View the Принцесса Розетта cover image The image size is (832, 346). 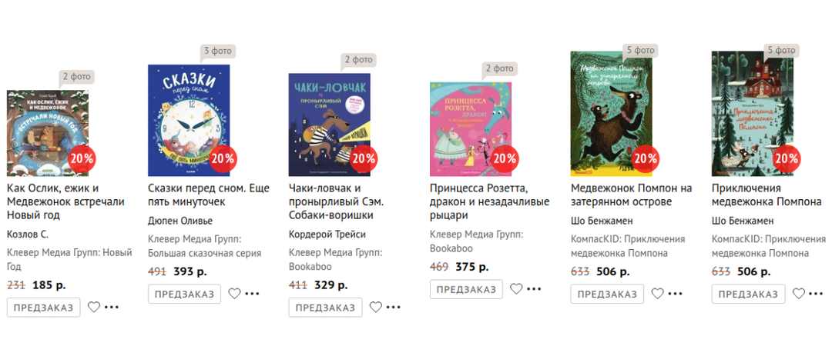(x=470, y=128)
